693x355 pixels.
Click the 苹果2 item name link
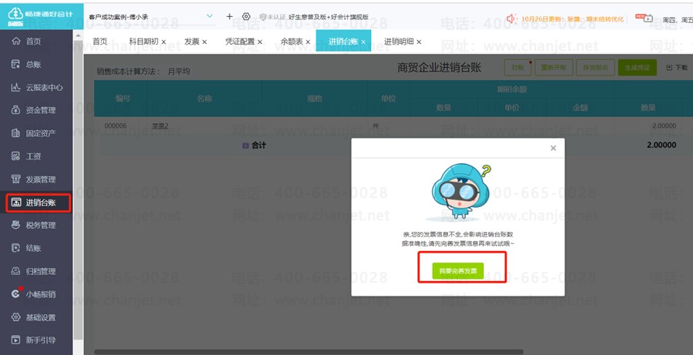[160, 126]
